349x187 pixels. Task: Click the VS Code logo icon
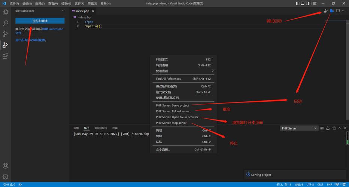tap(4, 3)
